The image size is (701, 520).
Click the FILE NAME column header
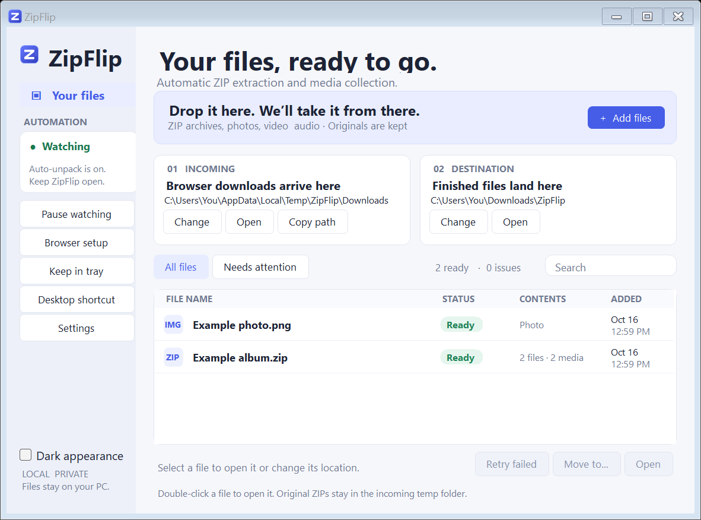tap(189, 299)
